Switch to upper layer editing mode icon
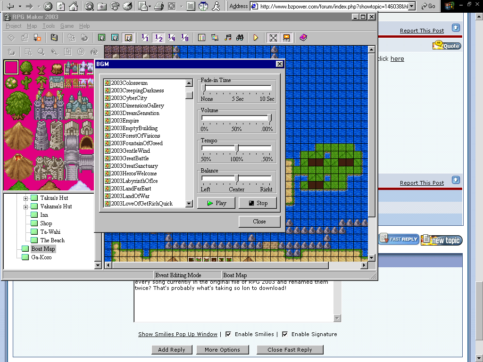This screenshot has height=362, width=483. (x=115, y=38)
